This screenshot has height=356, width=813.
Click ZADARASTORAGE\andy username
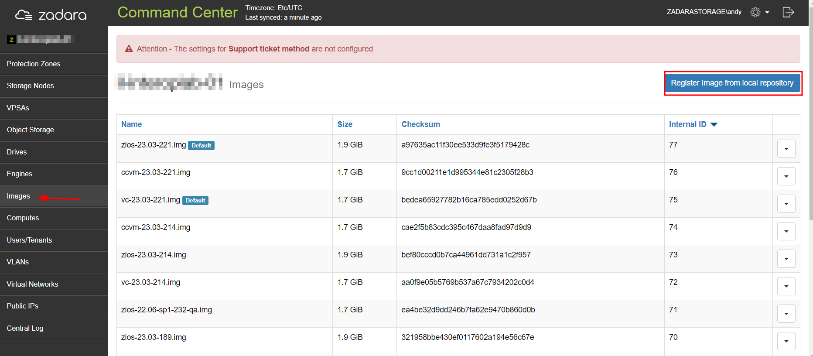[704, 12]
